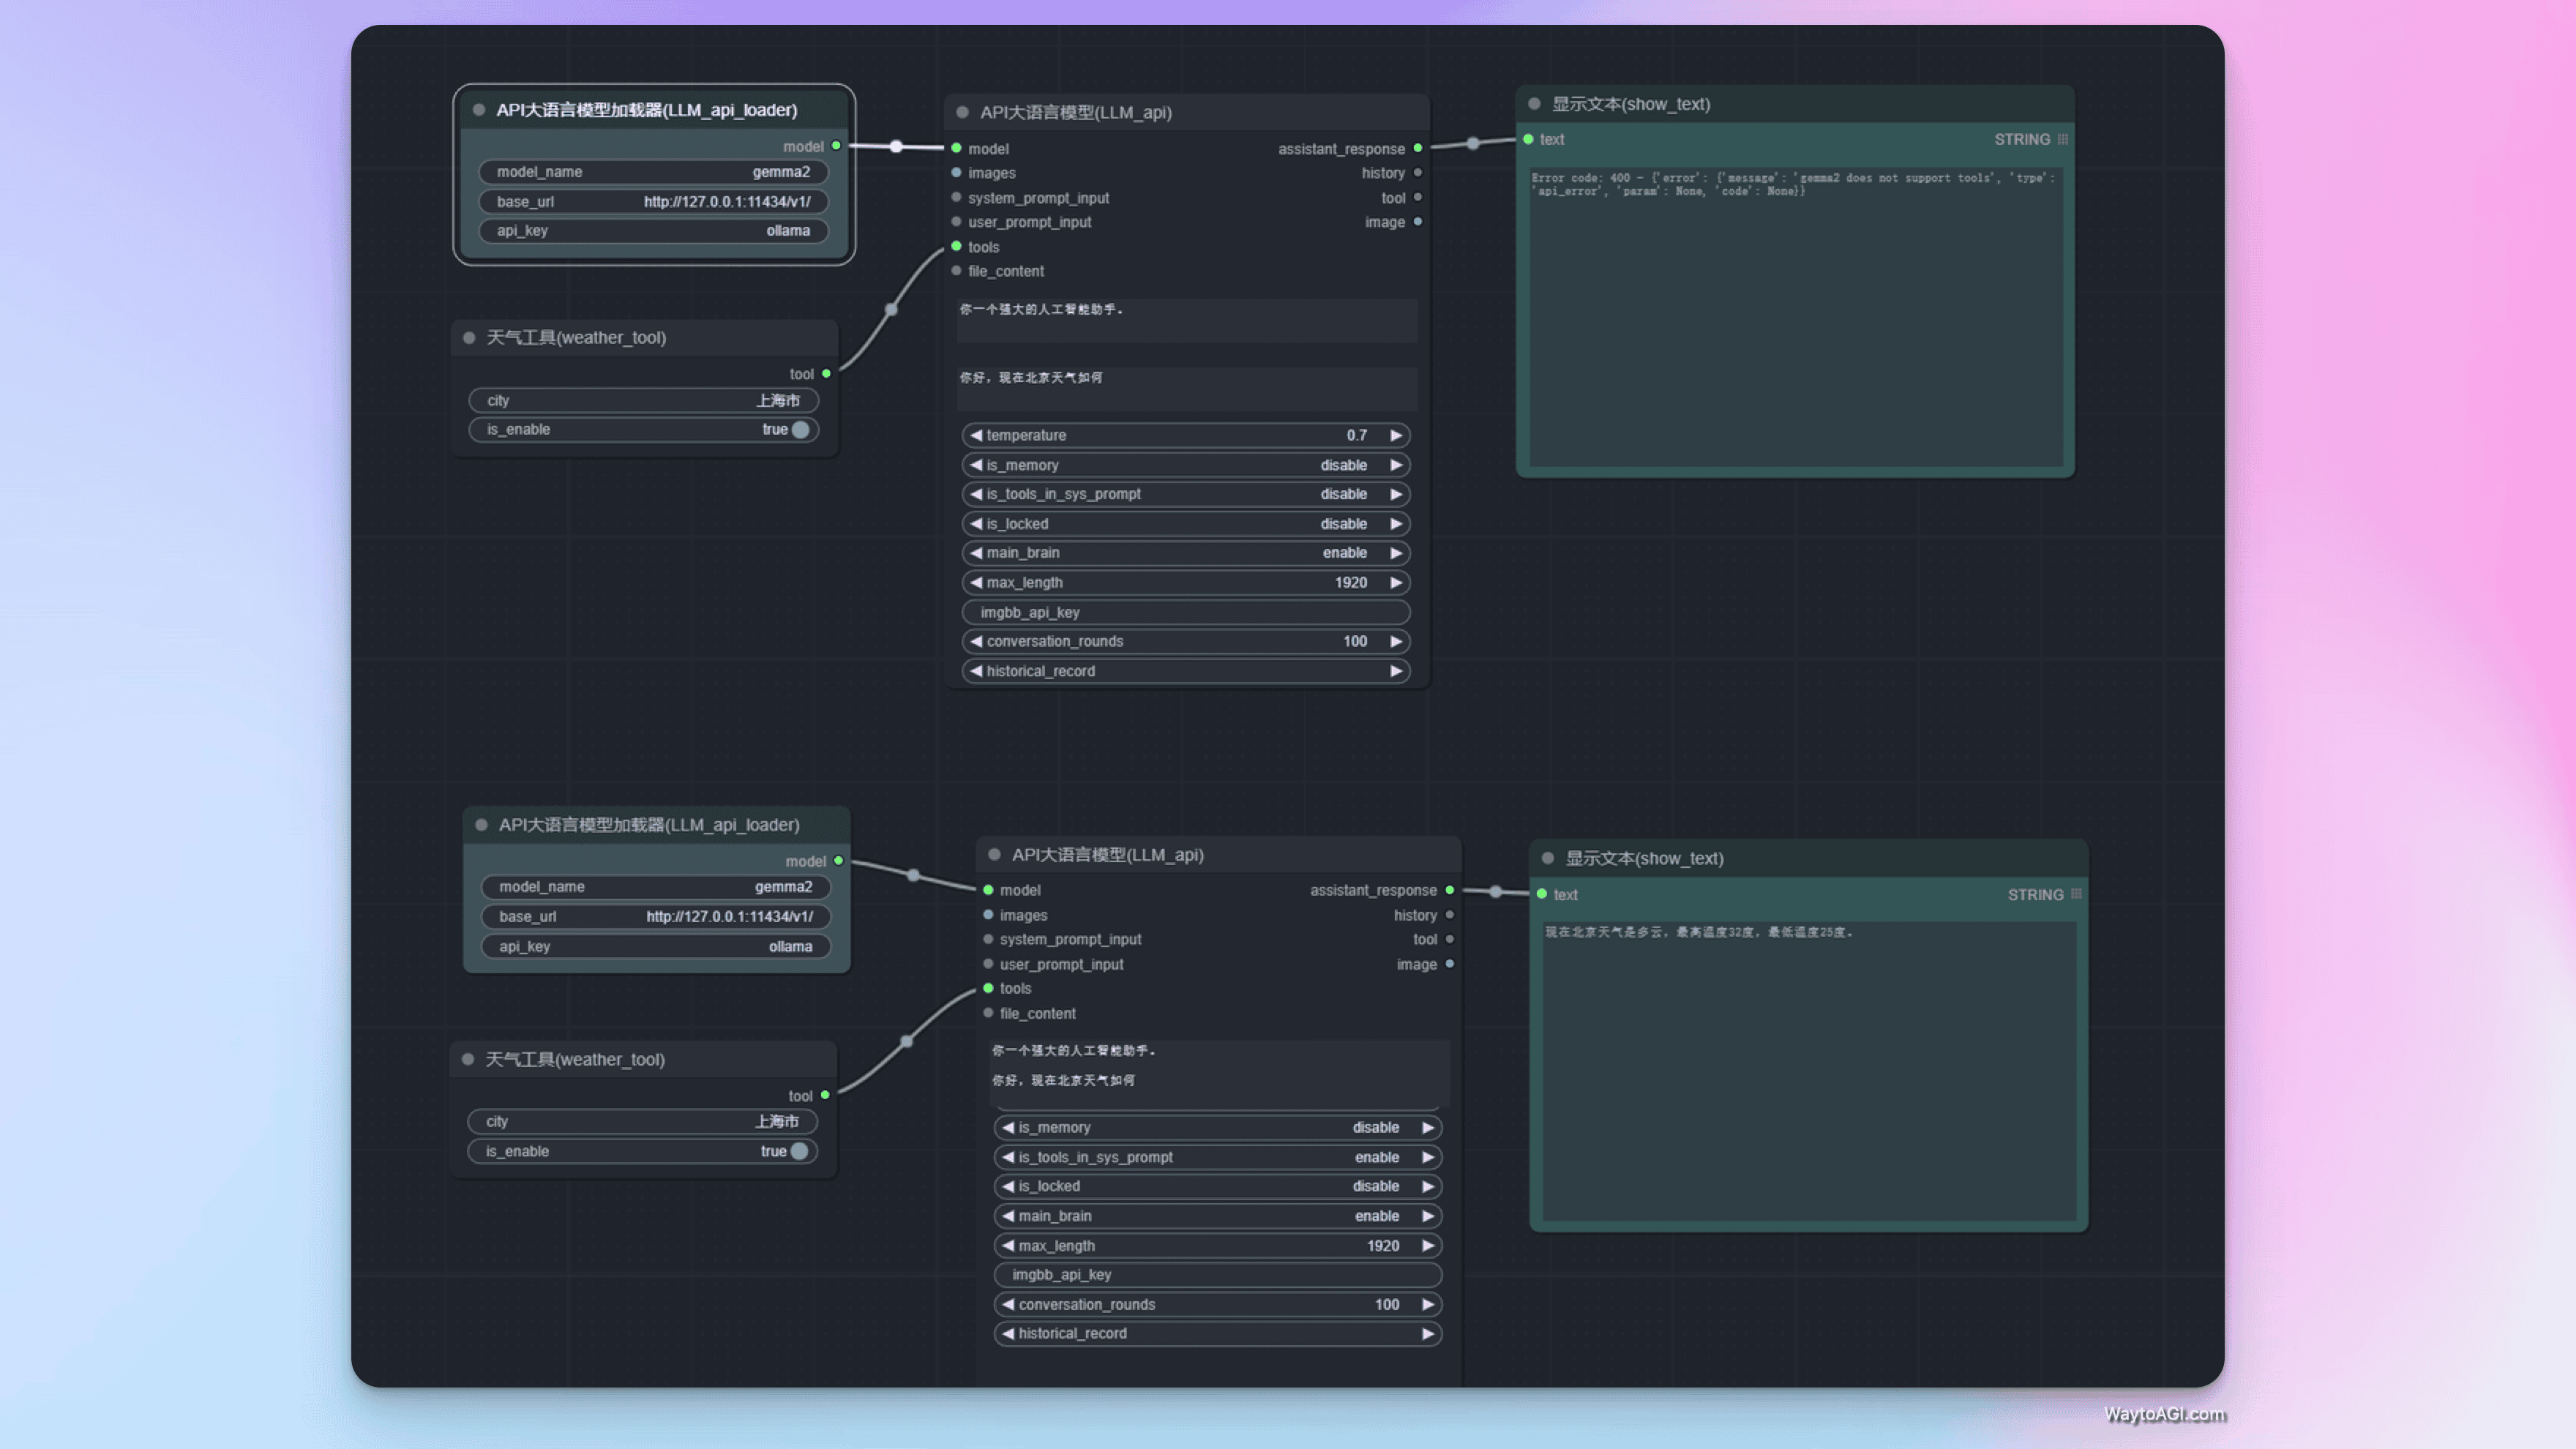2576x1449 pixels.
Task: Collapse the upper show_text node via its title dot
Action: point(1534,104)
